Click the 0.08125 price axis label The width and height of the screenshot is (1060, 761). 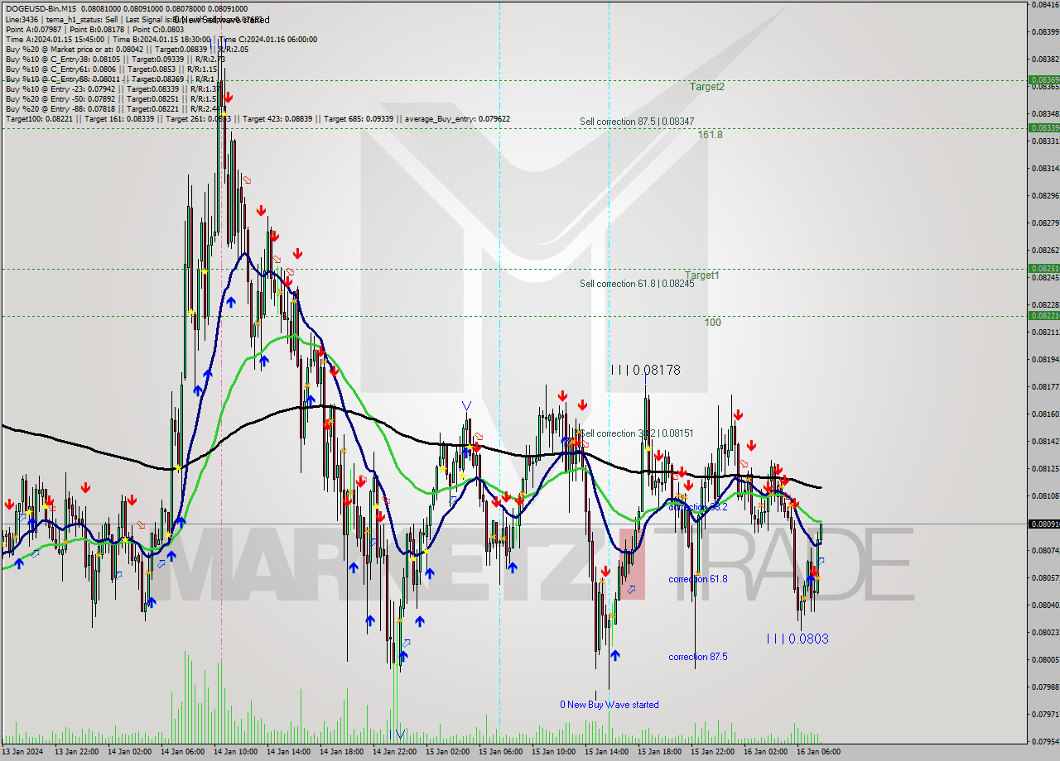(x=1045, y=468)
